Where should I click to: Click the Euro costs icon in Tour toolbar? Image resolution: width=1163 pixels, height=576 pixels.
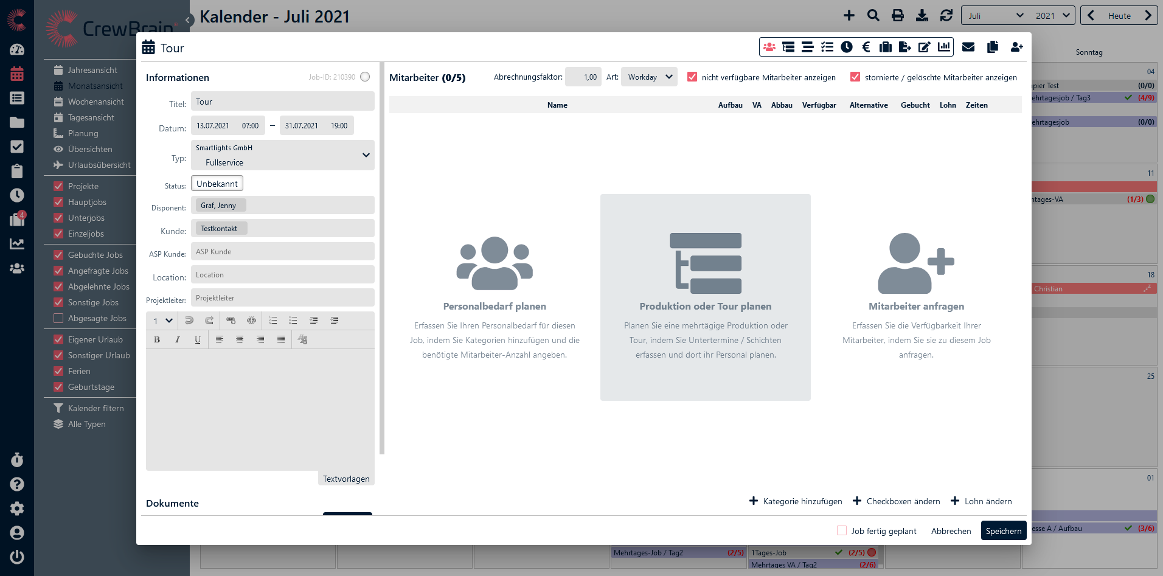[x=866, y=47]
